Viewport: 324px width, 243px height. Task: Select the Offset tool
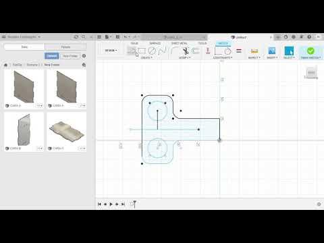tap(196, 51)
